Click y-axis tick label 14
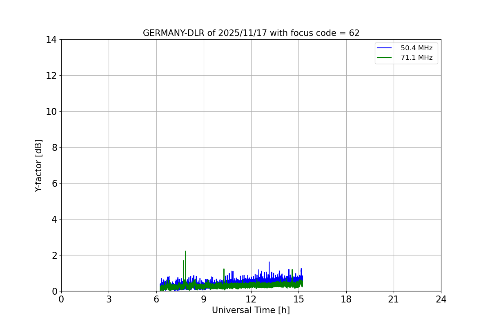The height and width of the screenshot is (327, 490). [x=51, y=40]
